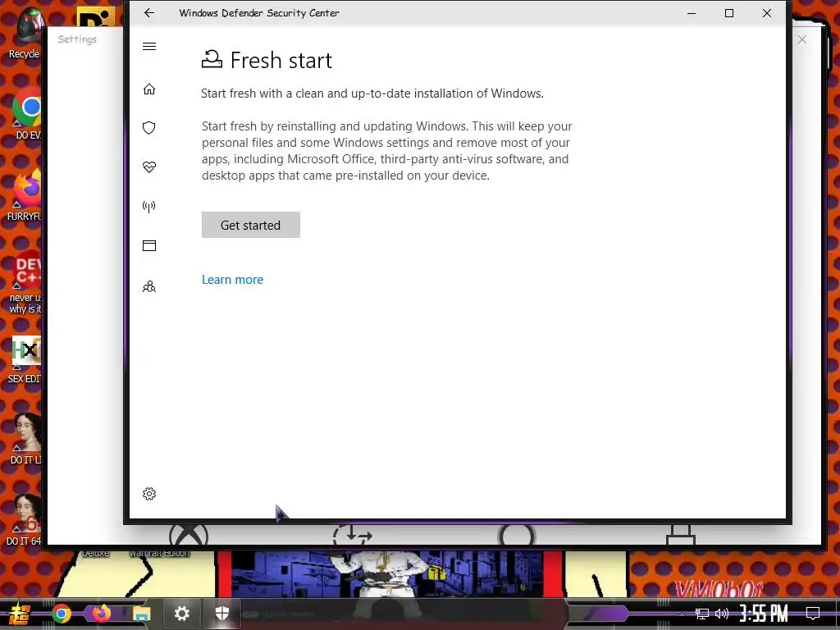Open Defender settings gear at sidebar bottom
This screenshot has height=630, width=840.
[x=149, y=493]
